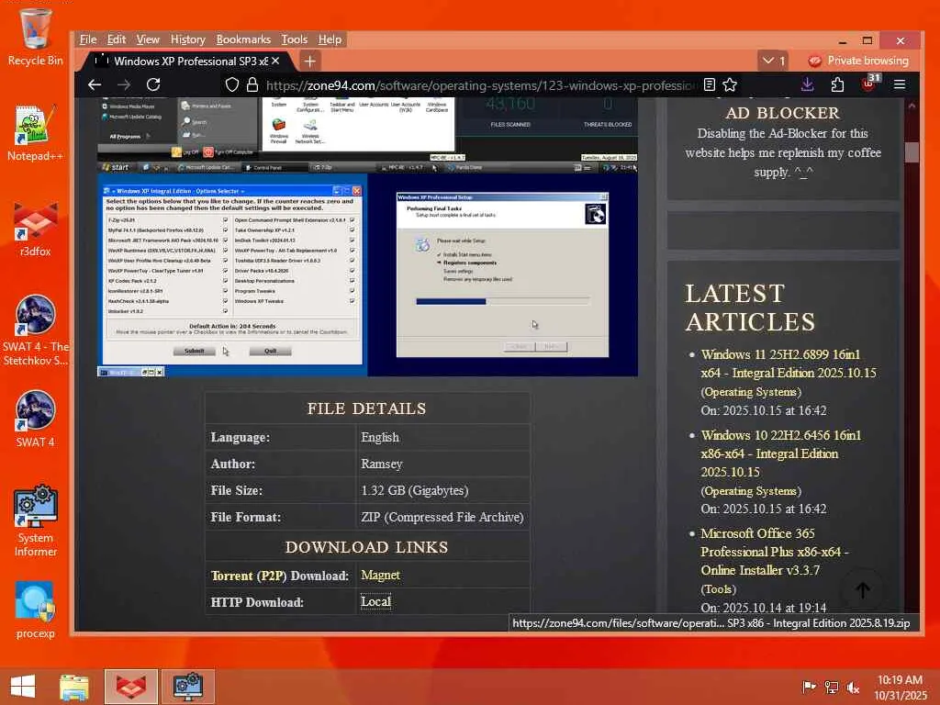Click the address bar URL field
Screen dimensions: 940x705
pos(479,84)
